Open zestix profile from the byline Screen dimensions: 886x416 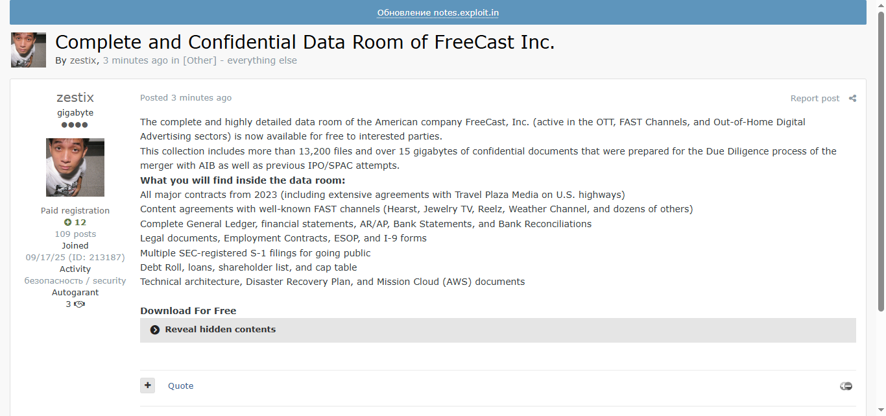click(x=83, y=60)
